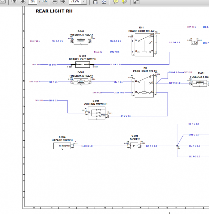Click the SH7: K-12 sheet reference
This screenshot has width=209, height=214.
point(188,72)
